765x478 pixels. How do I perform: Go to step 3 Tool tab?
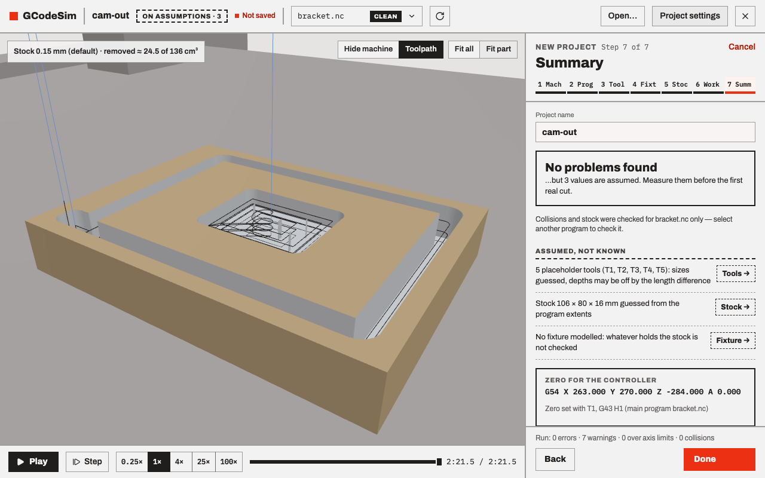pyautogui.click(x=613, y=85)
